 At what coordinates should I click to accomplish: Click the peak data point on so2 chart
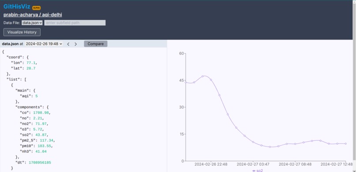click(x=203, y=77)
